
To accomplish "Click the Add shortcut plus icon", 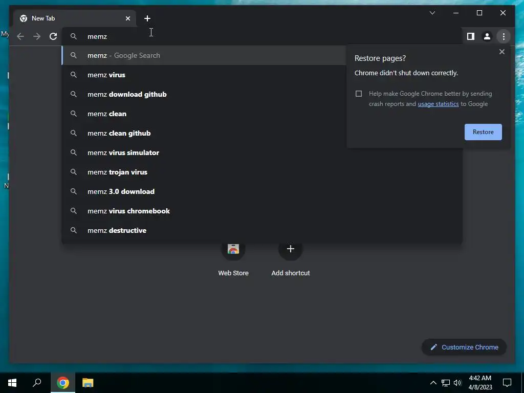I will 291,249.
